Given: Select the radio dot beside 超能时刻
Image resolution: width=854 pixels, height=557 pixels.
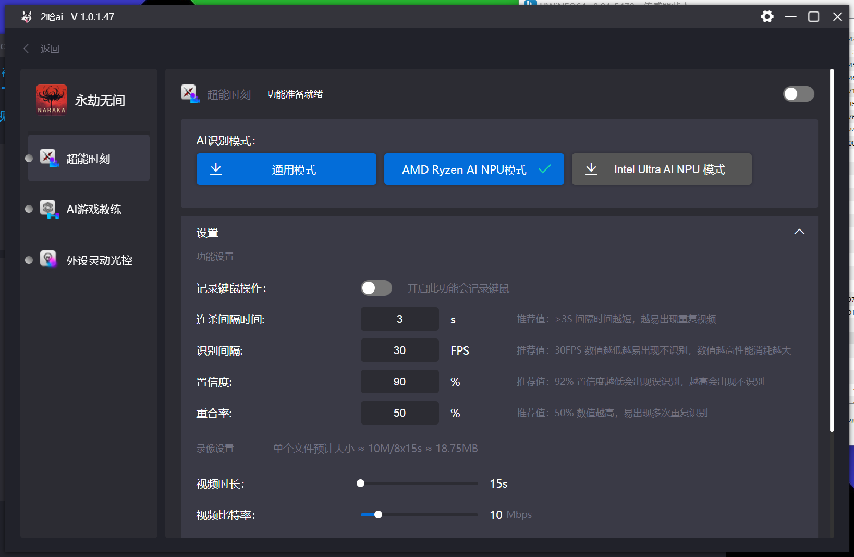Looking at the screenshot, I should pos(29,158).
